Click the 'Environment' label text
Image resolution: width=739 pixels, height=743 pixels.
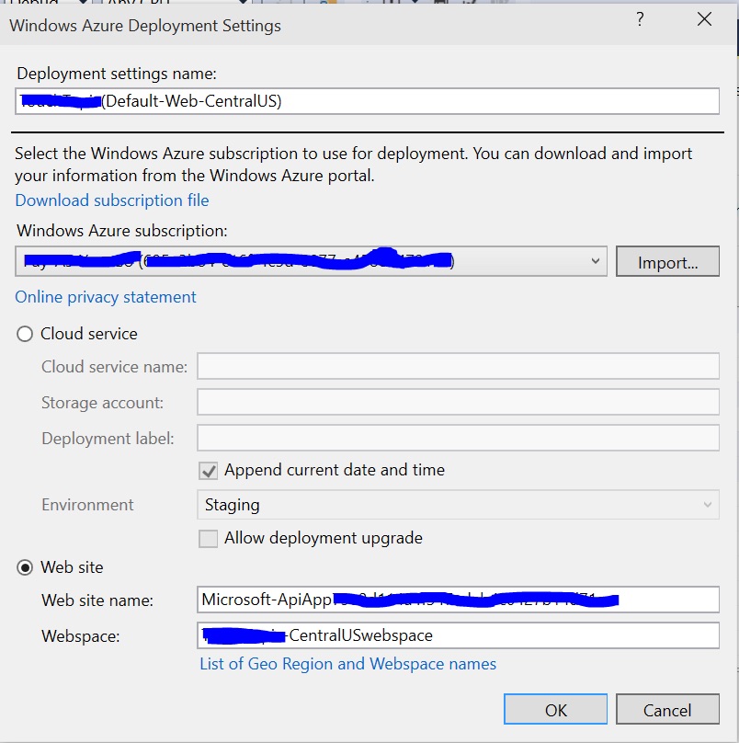pyautogui.click(x=87, y=505)
